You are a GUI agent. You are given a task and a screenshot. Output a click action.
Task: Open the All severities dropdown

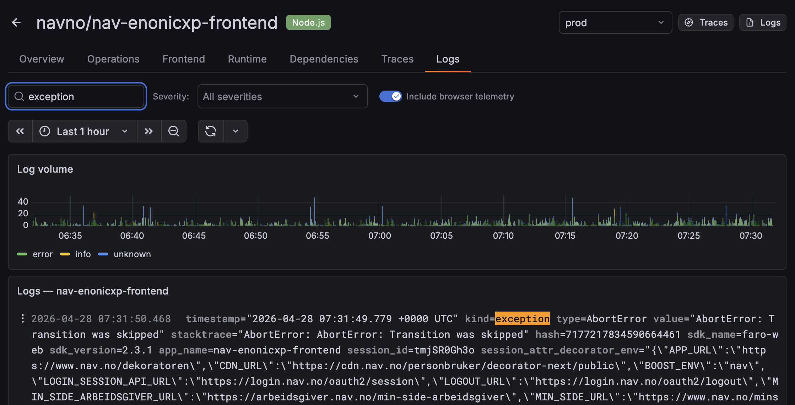point(282,96)
